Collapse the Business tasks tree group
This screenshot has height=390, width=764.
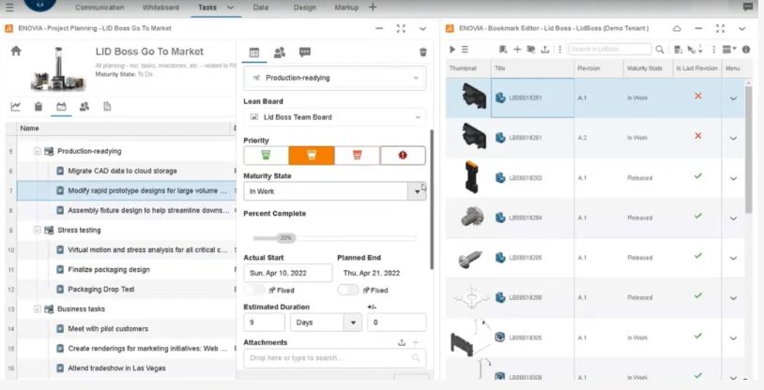point(37,308)
